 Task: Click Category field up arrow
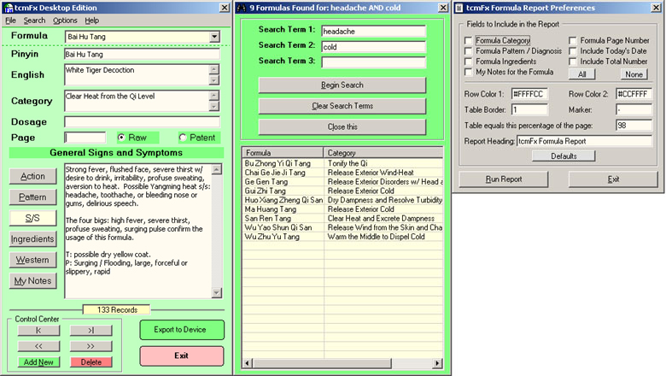tap(214, 95)
